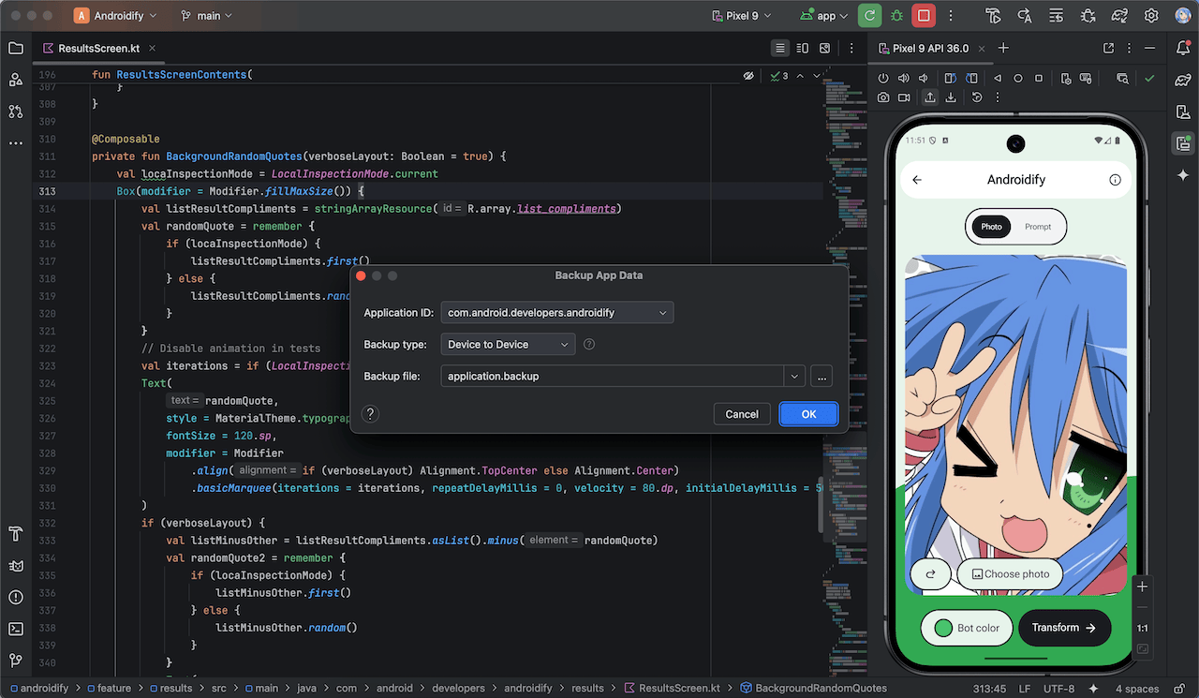Open the app run configuration dropdown
This screenshot has width=1199, height=698.
tap(824, 16)
